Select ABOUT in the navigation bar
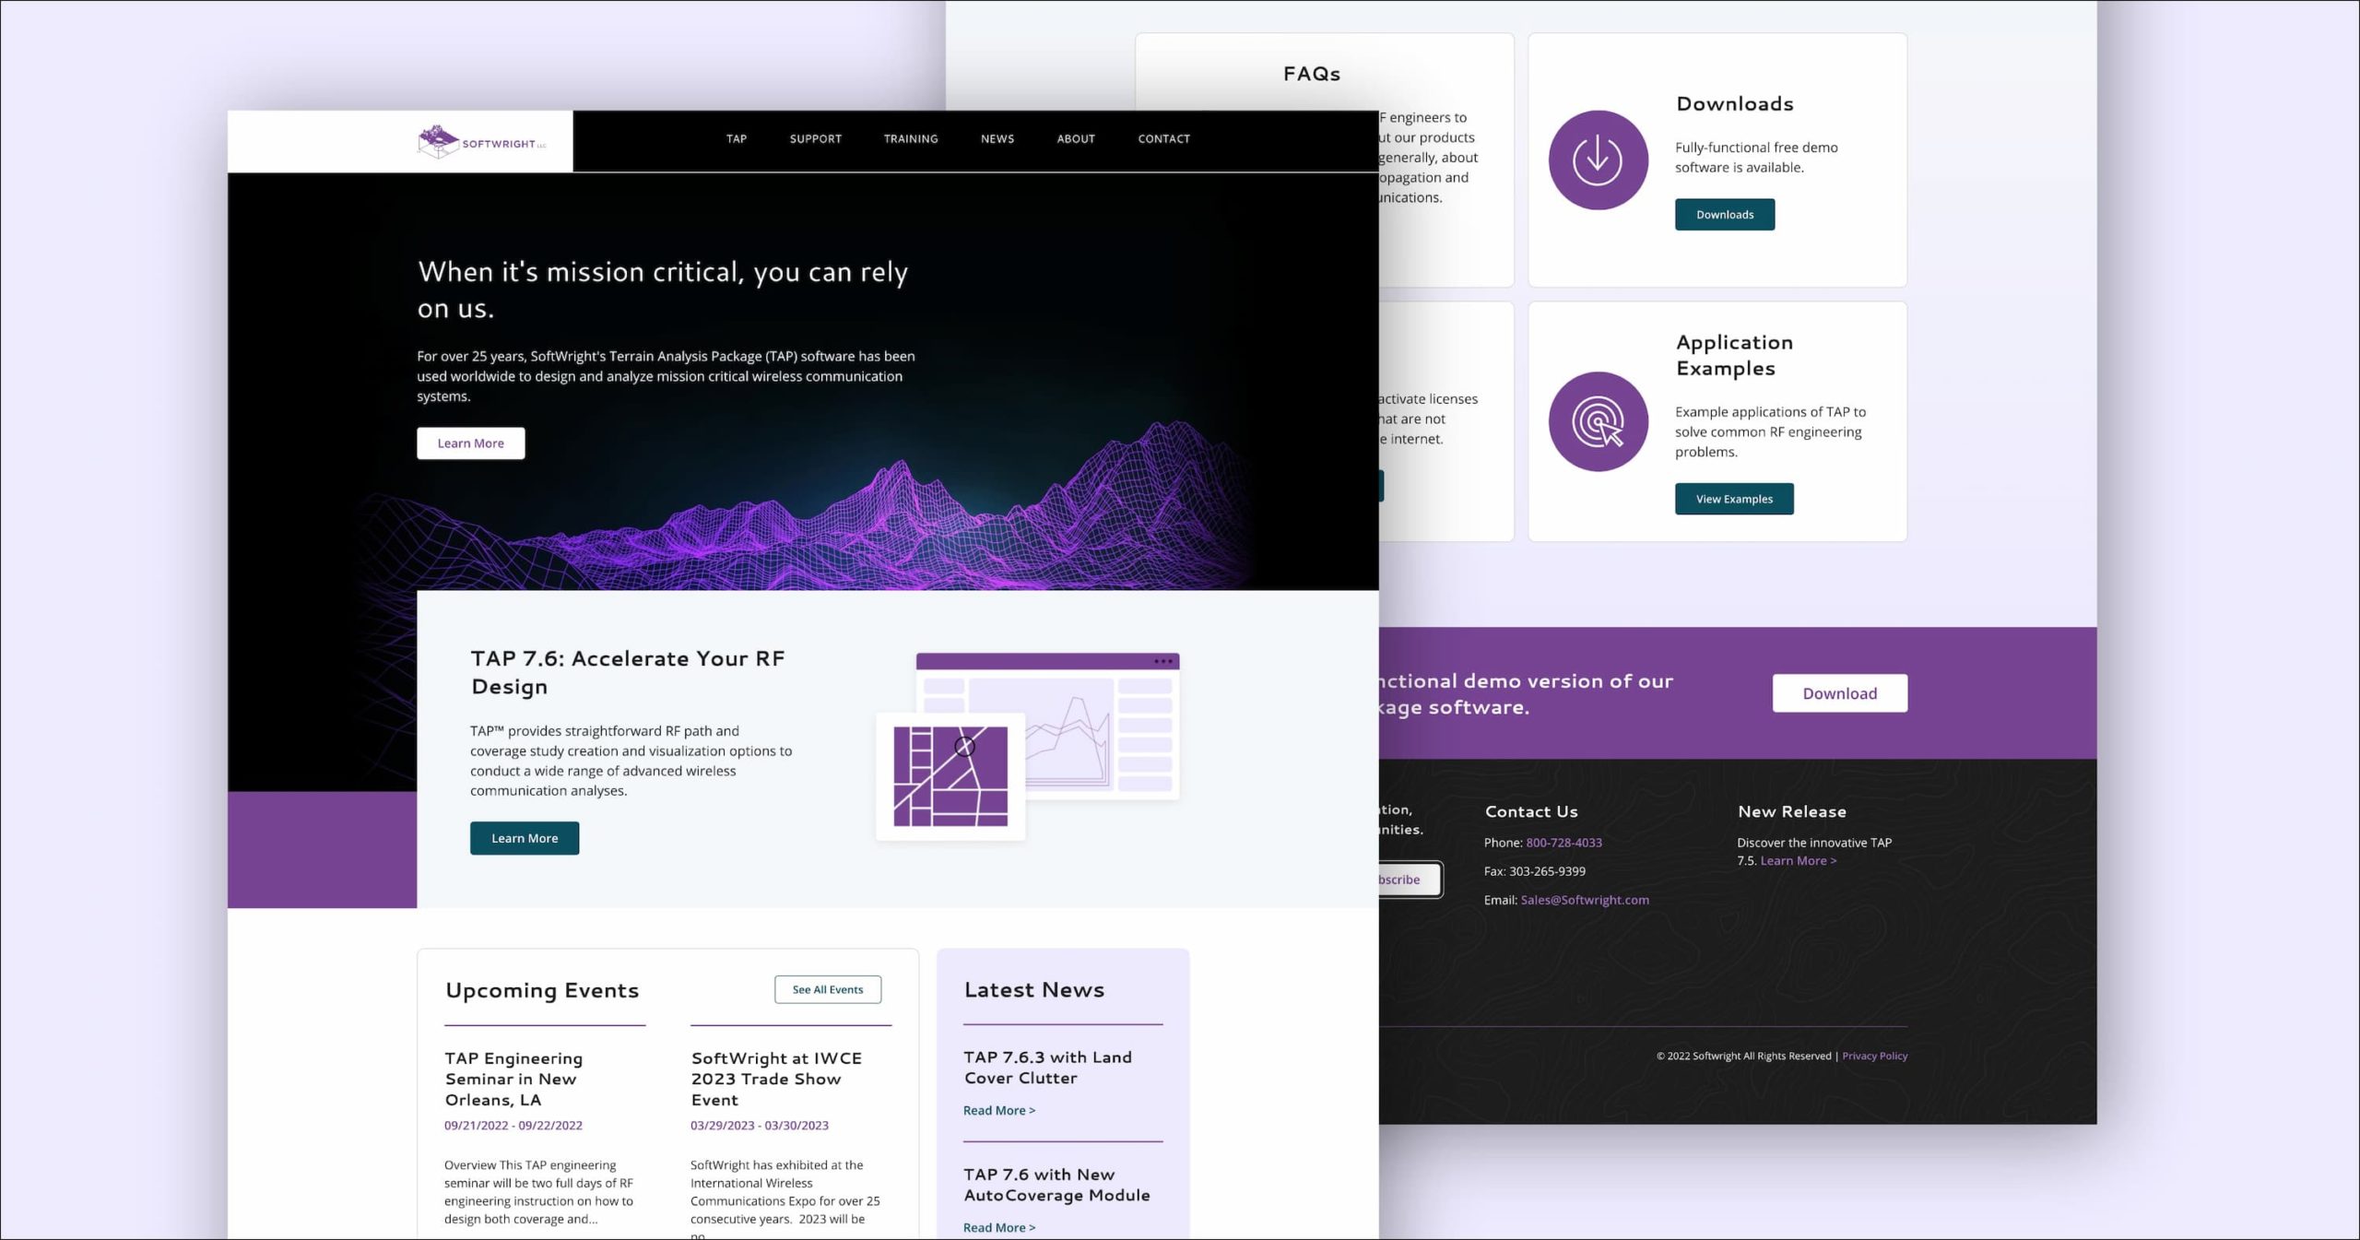 1076,139
